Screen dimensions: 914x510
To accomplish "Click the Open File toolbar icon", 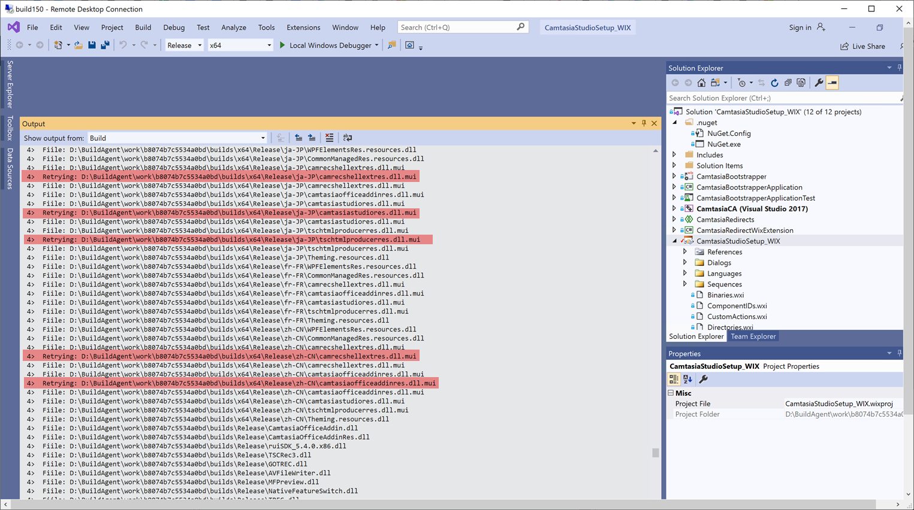I will point(79,45).
